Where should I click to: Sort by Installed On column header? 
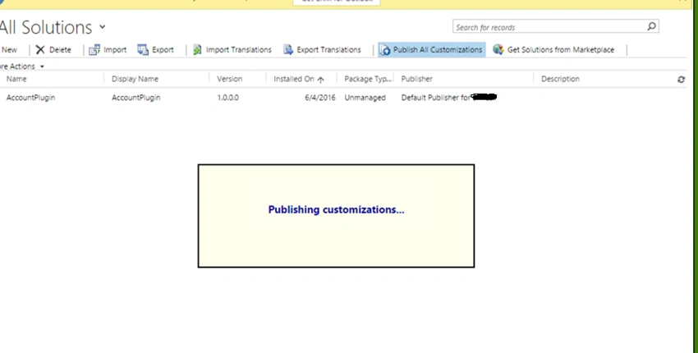pyautogui.click(x=294, y=79)
